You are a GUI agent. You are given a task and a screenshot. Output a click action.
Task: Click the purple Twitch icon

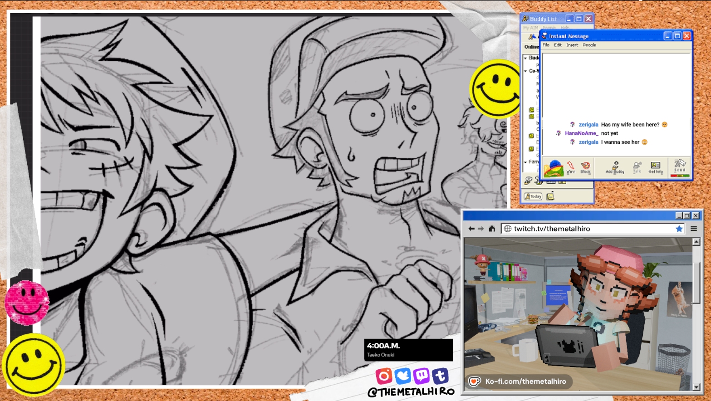coord(421,376)
